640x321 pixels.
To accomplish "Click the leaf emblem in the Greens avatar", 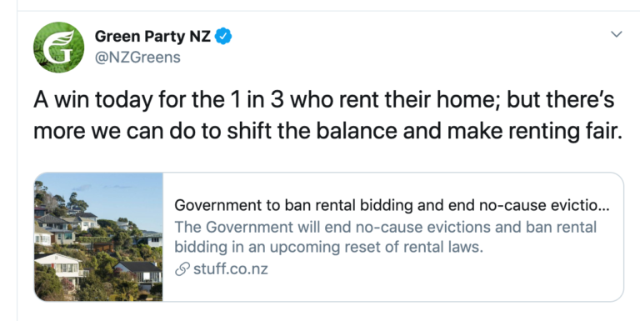I will pos(67,38).
